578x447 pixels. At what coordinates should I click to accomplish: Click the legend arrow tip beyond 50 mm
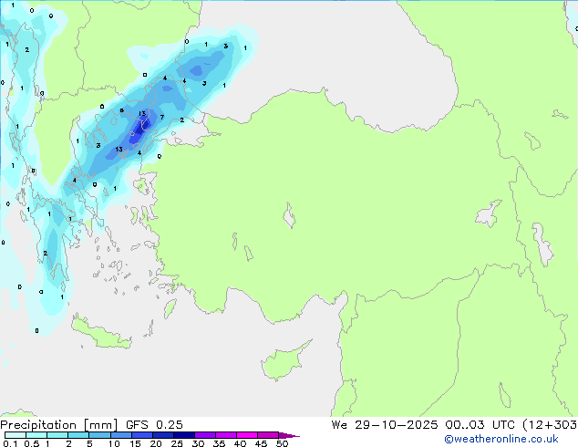289,436
